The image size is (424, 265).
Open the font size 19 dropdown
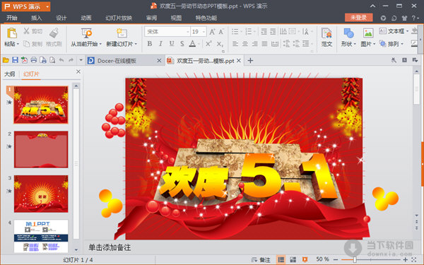pos(204,32)
